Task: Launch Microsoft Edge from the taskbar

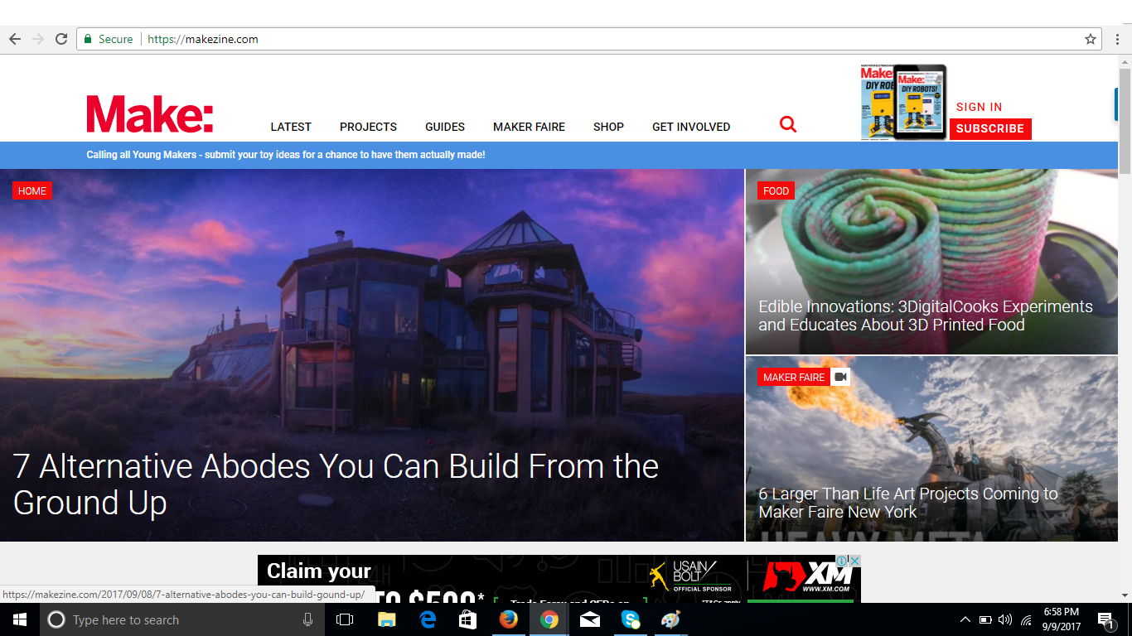Action: (x=428, y=619)
